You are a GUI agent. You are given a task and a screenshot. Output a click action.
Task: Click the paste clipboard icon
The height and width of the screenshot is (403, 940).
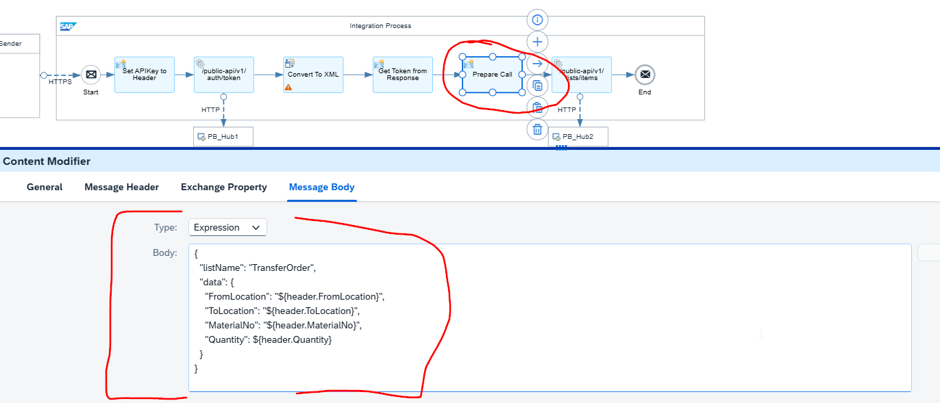click(538, 107)
